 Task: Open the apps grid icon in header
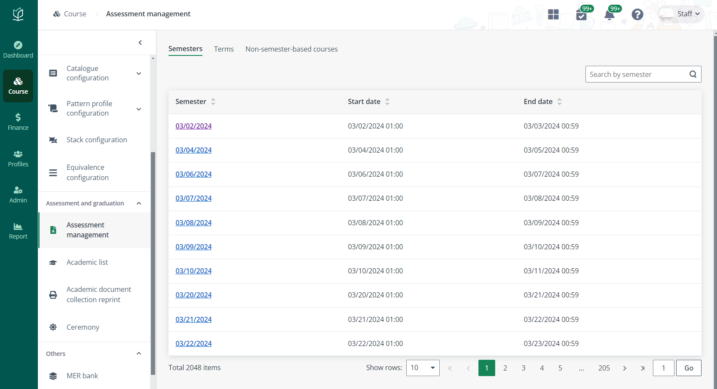553,15
